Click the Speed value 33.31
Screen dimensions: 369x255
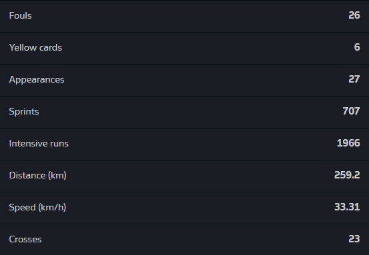347,207
